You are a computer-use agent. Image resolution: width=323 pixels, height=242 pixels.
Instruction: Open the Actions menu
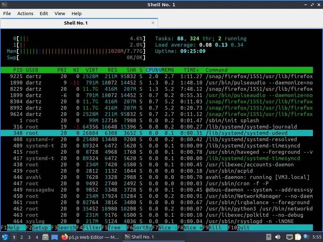pos(25,13)
